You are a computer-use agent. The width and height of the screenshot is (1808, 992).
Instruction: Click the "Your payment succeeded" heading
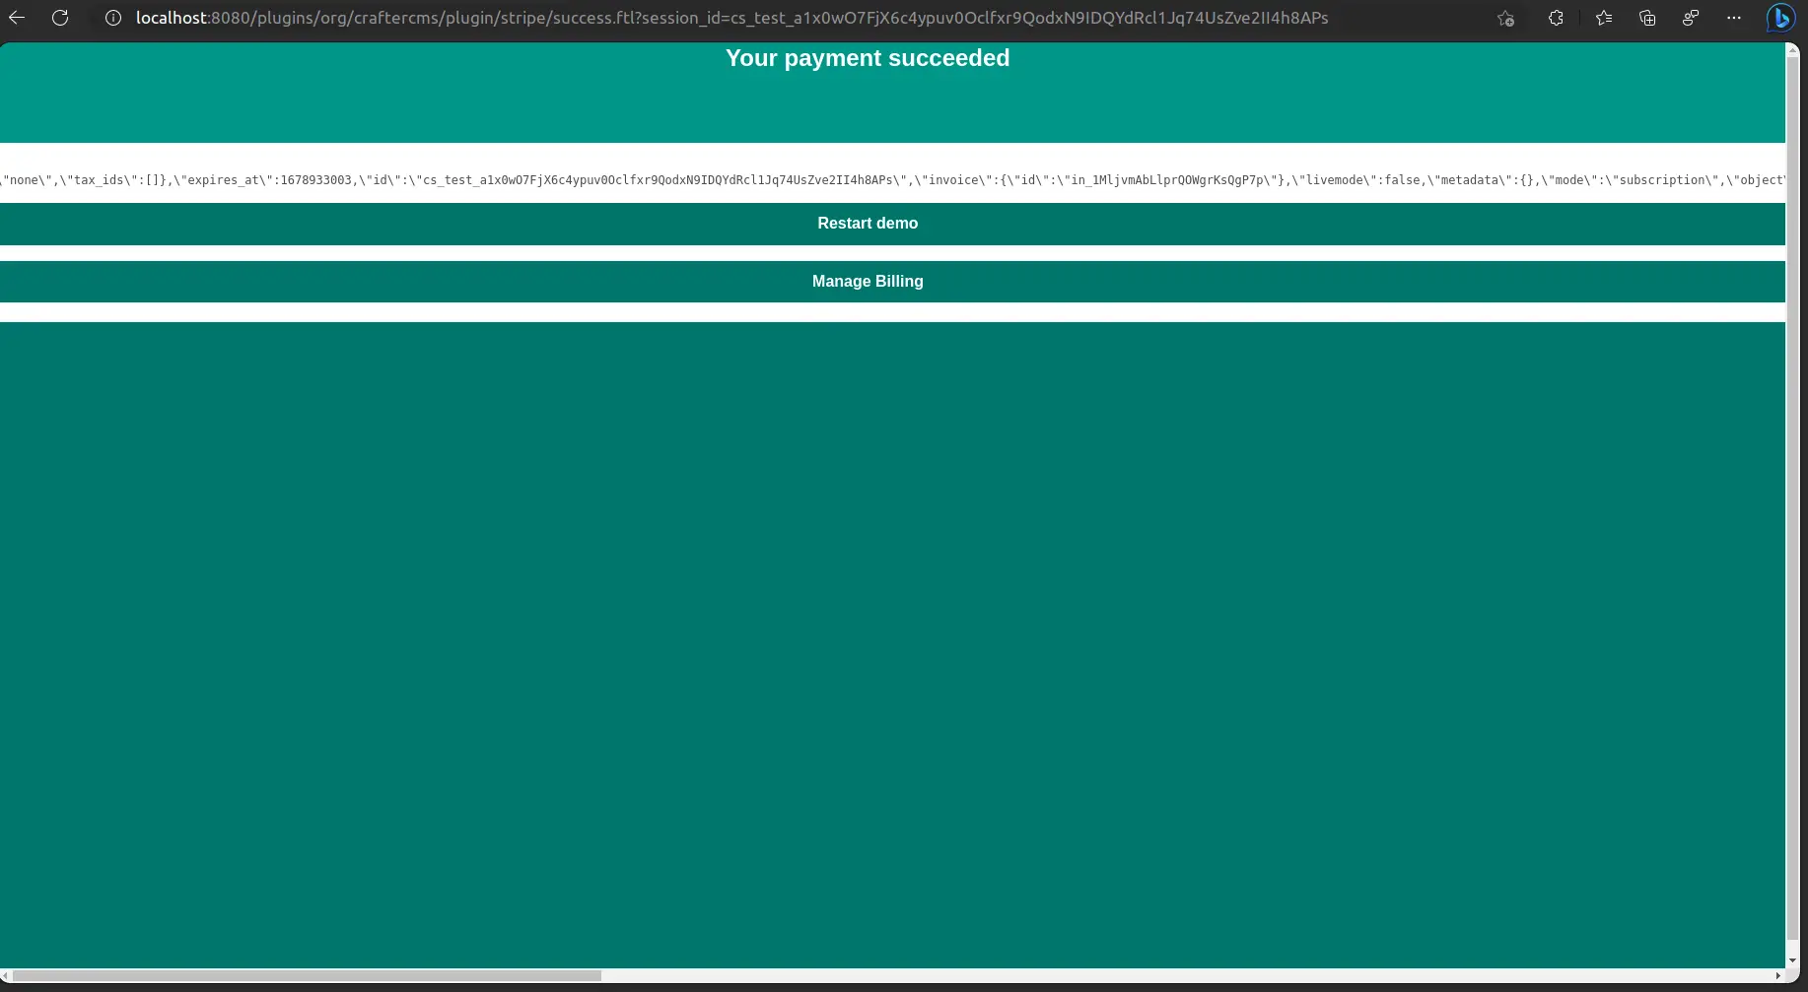[x=868, y=58]
